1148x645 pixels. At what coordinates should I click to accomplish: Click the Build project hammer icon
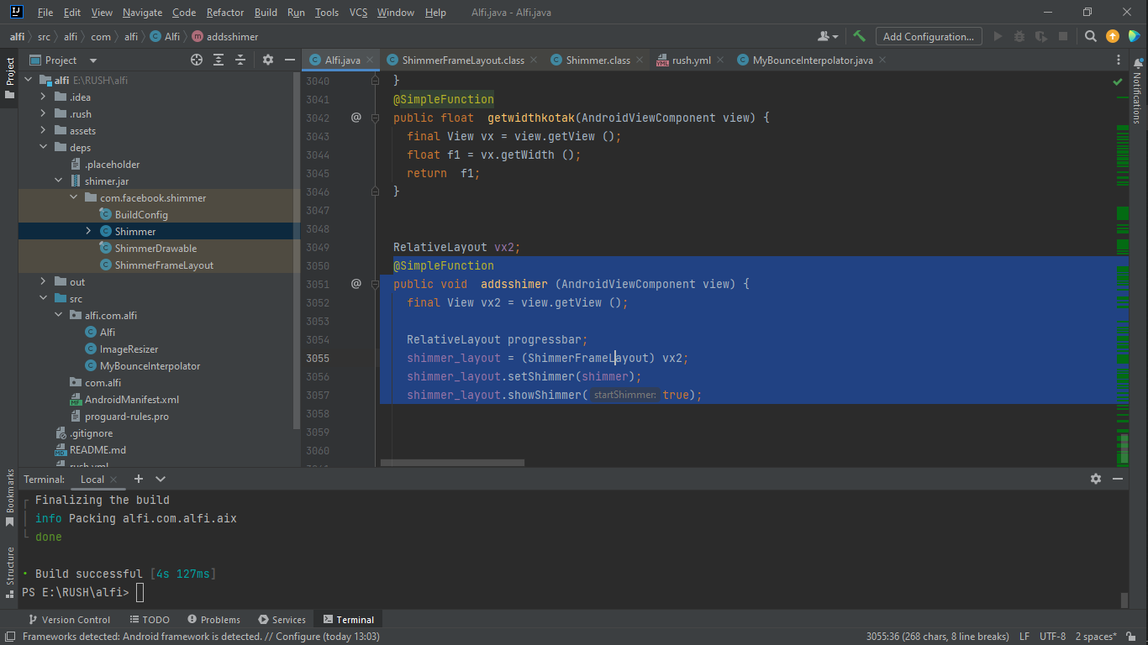point(859,36)
